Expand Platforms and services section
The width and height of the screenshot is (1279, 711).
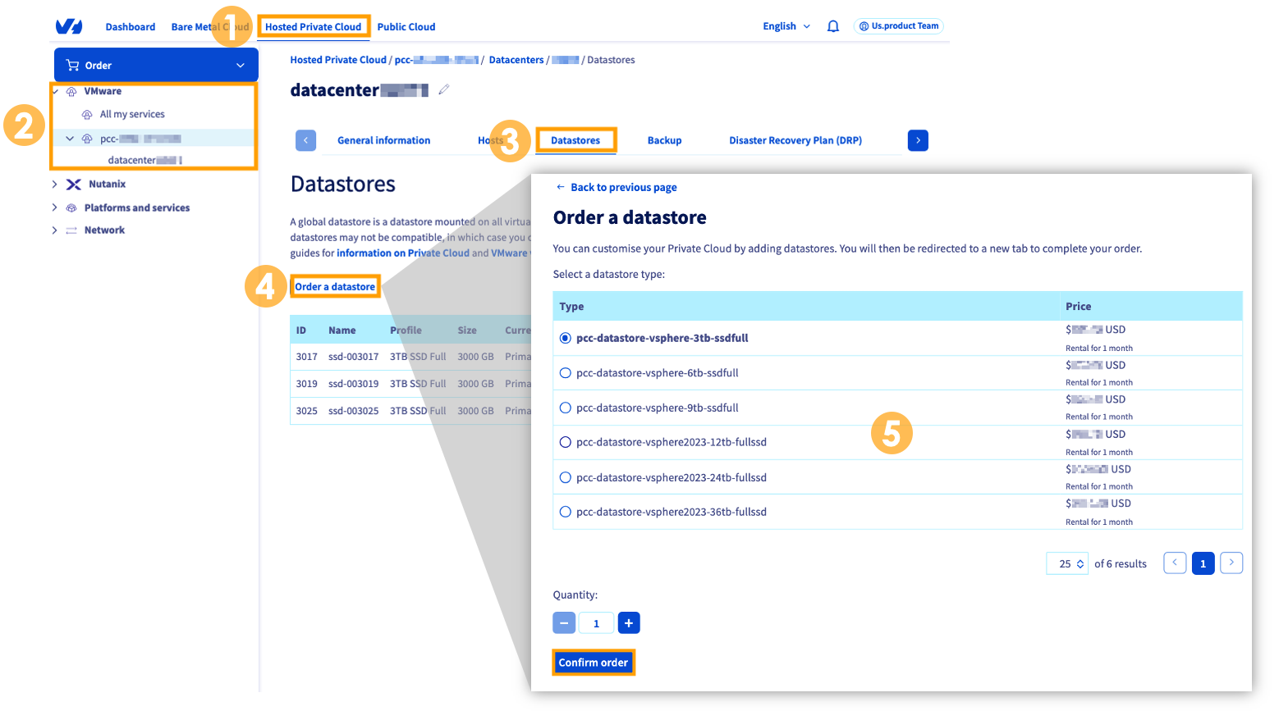[x=55, y=208]
